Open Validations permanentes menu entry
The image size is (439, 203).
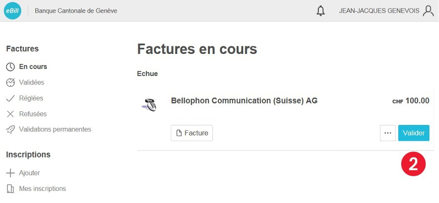55,129
